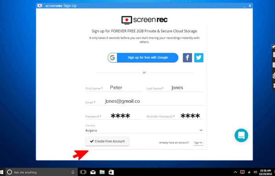Sign up with the Twitter icon
The image size is (275, 176).
tap(199, 58)
